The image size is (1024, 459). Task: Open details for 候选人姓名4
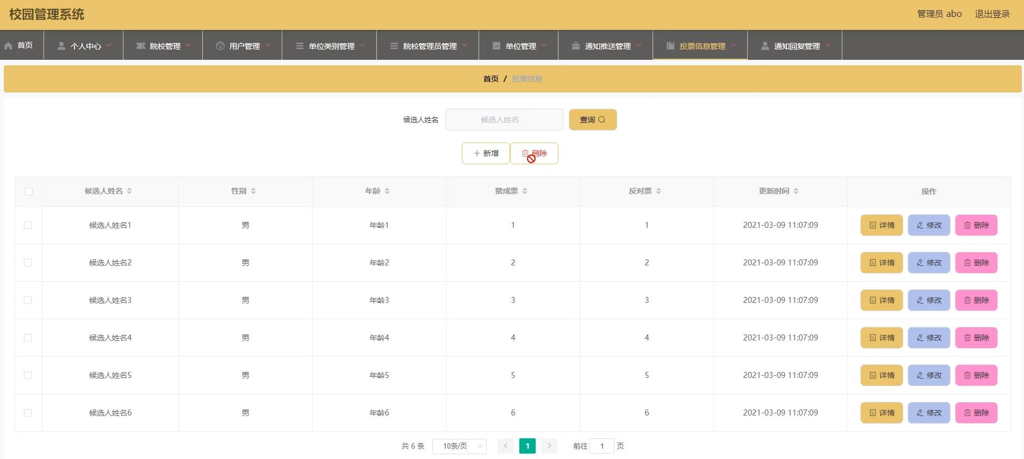pyautogui.click(x=882, y=338)
